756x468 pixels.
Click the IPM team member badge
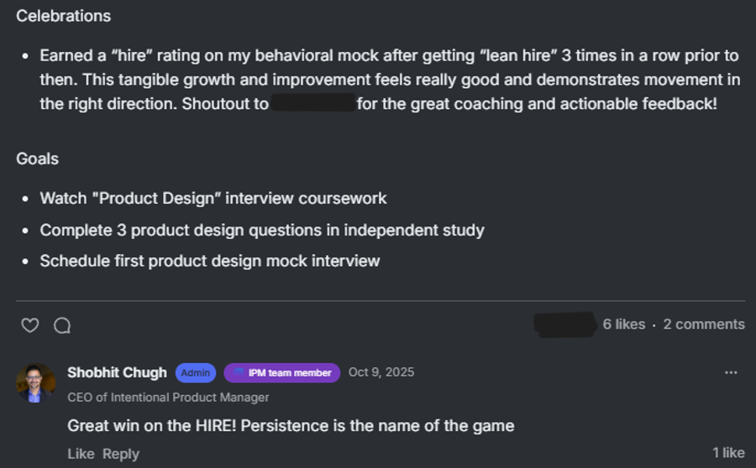pyautogui.click(x=282, y=372)
